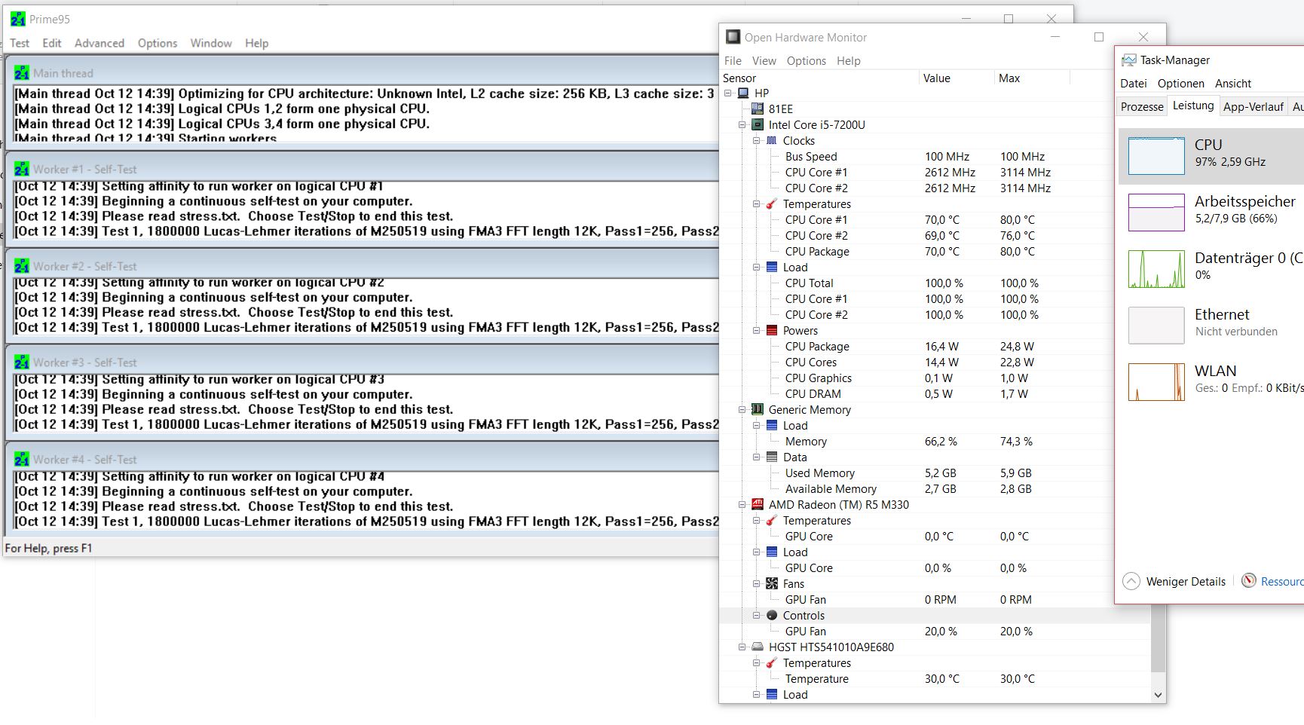This screenshot has width=1304, height=725.
Task: Click Weniger Details in Task-Manager
Action: pos(1186,582)
